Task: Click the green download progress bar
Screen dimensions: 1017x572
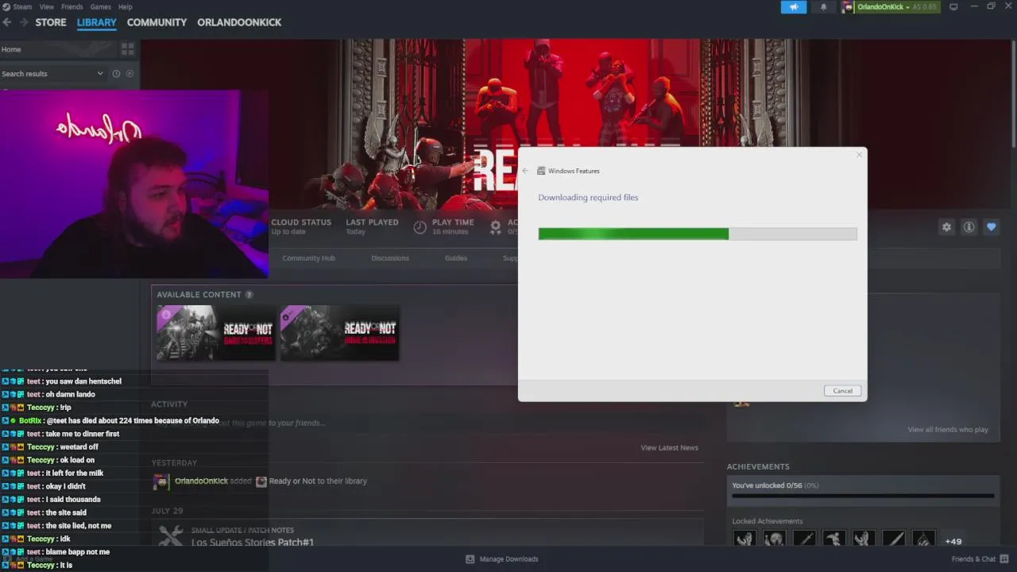Action: pyautogui.click(x=633, y=234)
